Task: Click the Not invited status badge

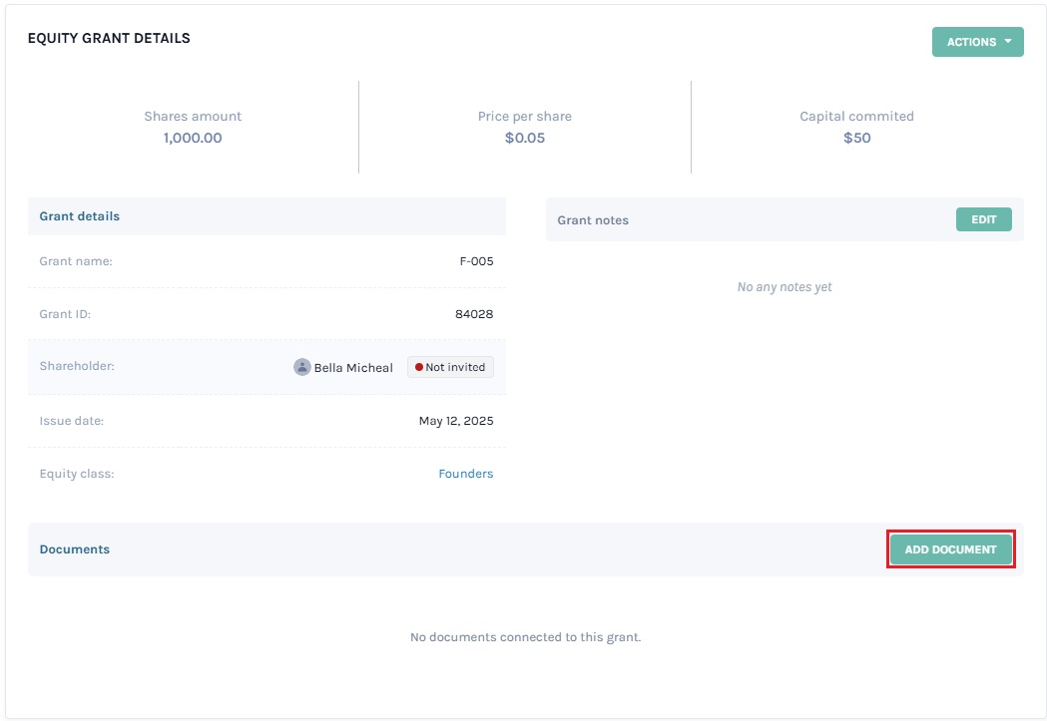Action: [x=451, y=367]
